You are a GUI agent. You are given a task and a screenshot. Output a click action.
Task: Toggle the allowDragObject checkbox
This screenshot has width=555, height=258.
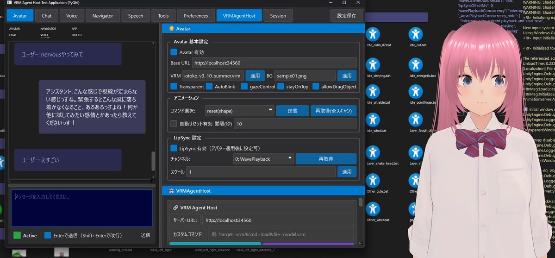316,87
